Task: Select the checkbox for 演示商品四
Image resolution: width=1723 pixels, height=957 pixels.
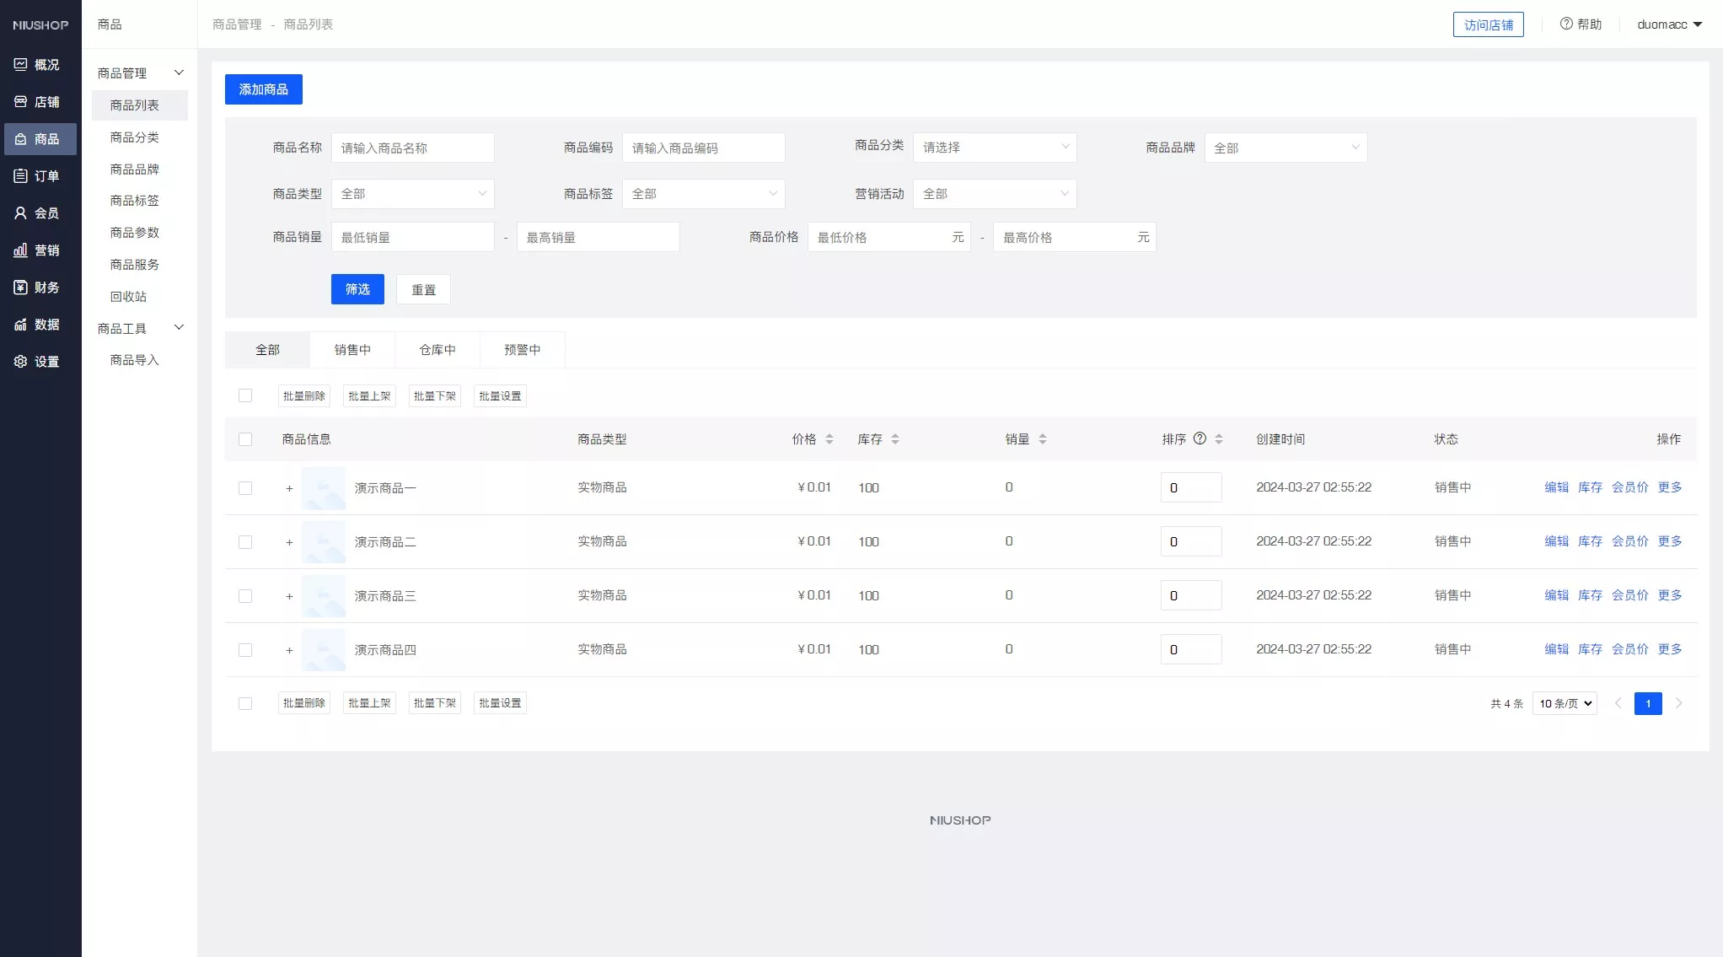Action: click(245, 650)
